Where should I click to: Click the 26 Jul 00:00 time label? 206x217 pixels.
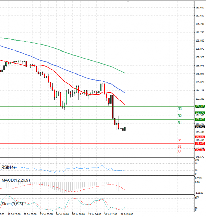click(x=78, y=214)
